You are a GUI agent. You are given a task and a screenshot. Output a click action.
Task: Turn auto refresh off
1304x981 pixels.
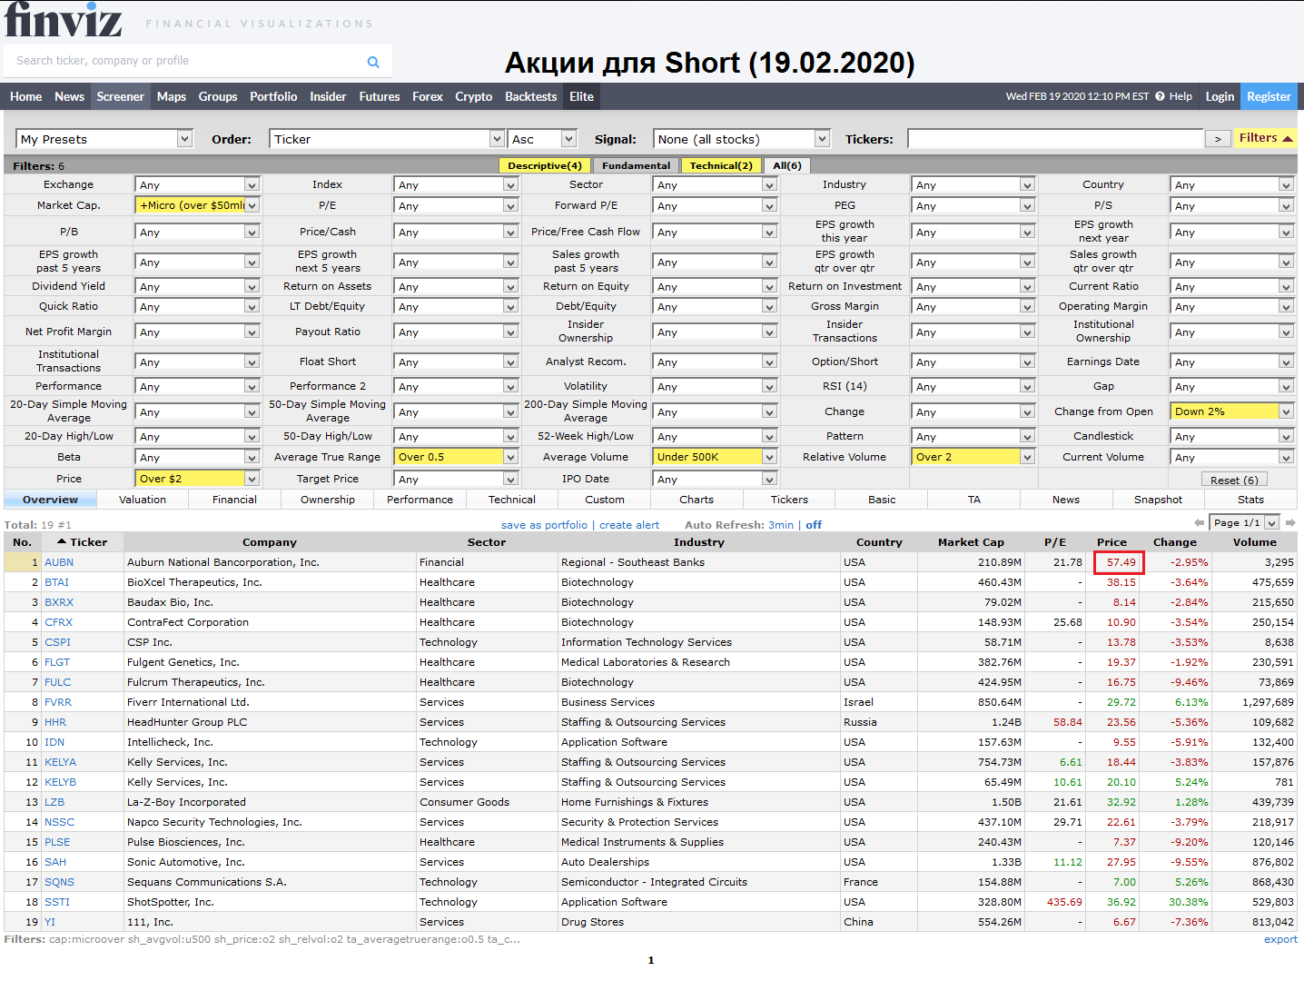click(x=814, y=525)
